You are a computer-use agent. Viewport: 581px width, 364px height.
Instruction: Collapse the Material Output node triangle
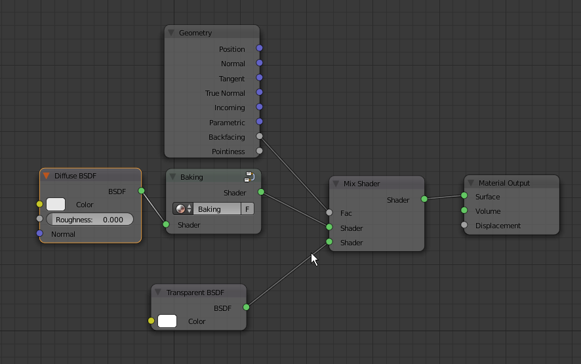pos(471,183)
